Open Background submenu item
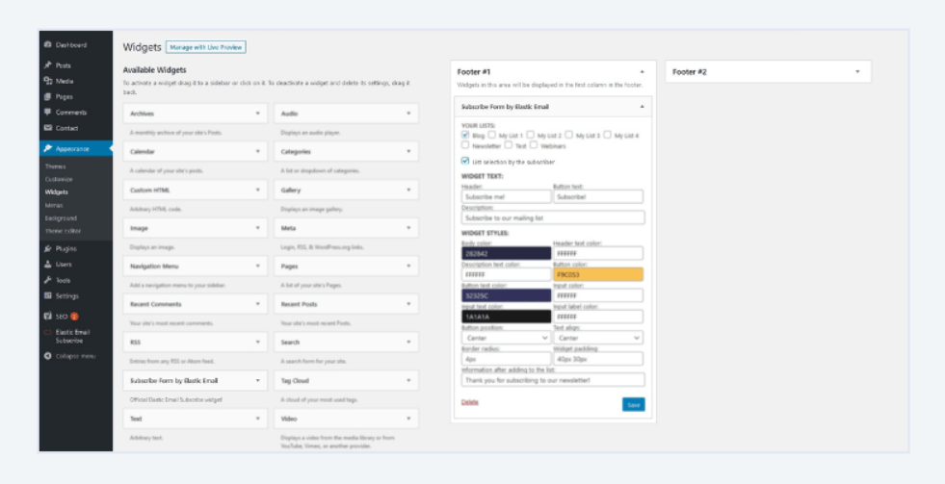Image resolution: width=945 pixels, height=484 pixels. pos(61,217)
